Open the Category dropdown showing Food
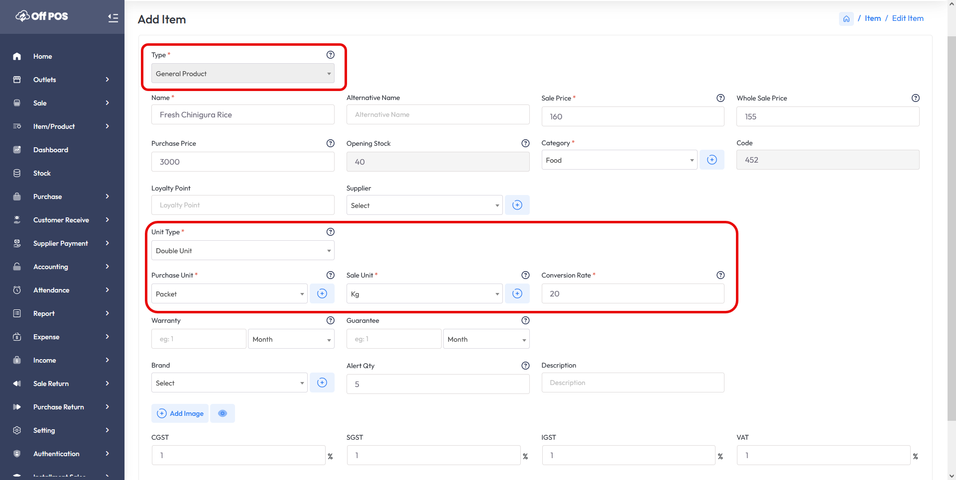The height and width of the screenshot is (480, 956). tap(619, 160)
